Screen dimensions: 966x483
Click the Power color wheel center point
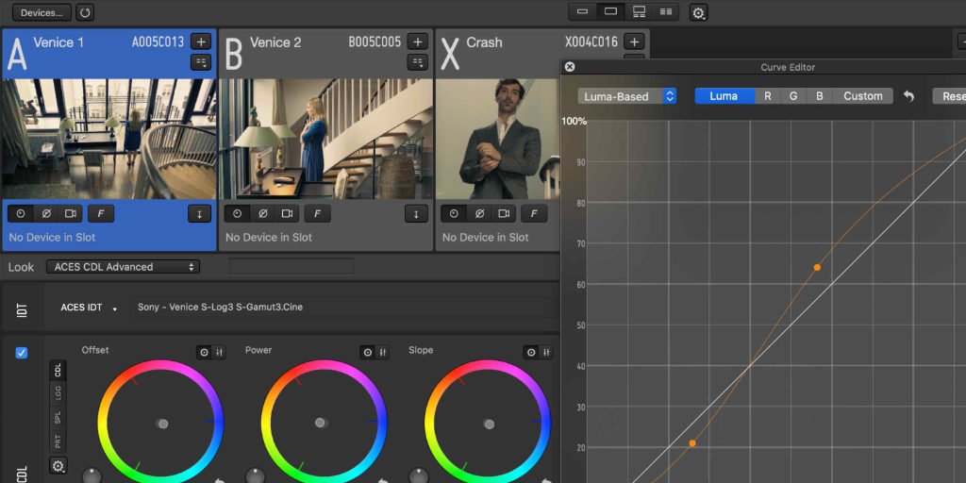(321, 423)
